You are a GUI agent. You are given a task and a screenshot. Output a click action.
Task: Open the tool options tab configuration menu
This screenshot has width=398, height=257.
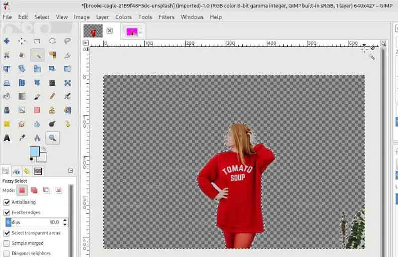[70, 171]
